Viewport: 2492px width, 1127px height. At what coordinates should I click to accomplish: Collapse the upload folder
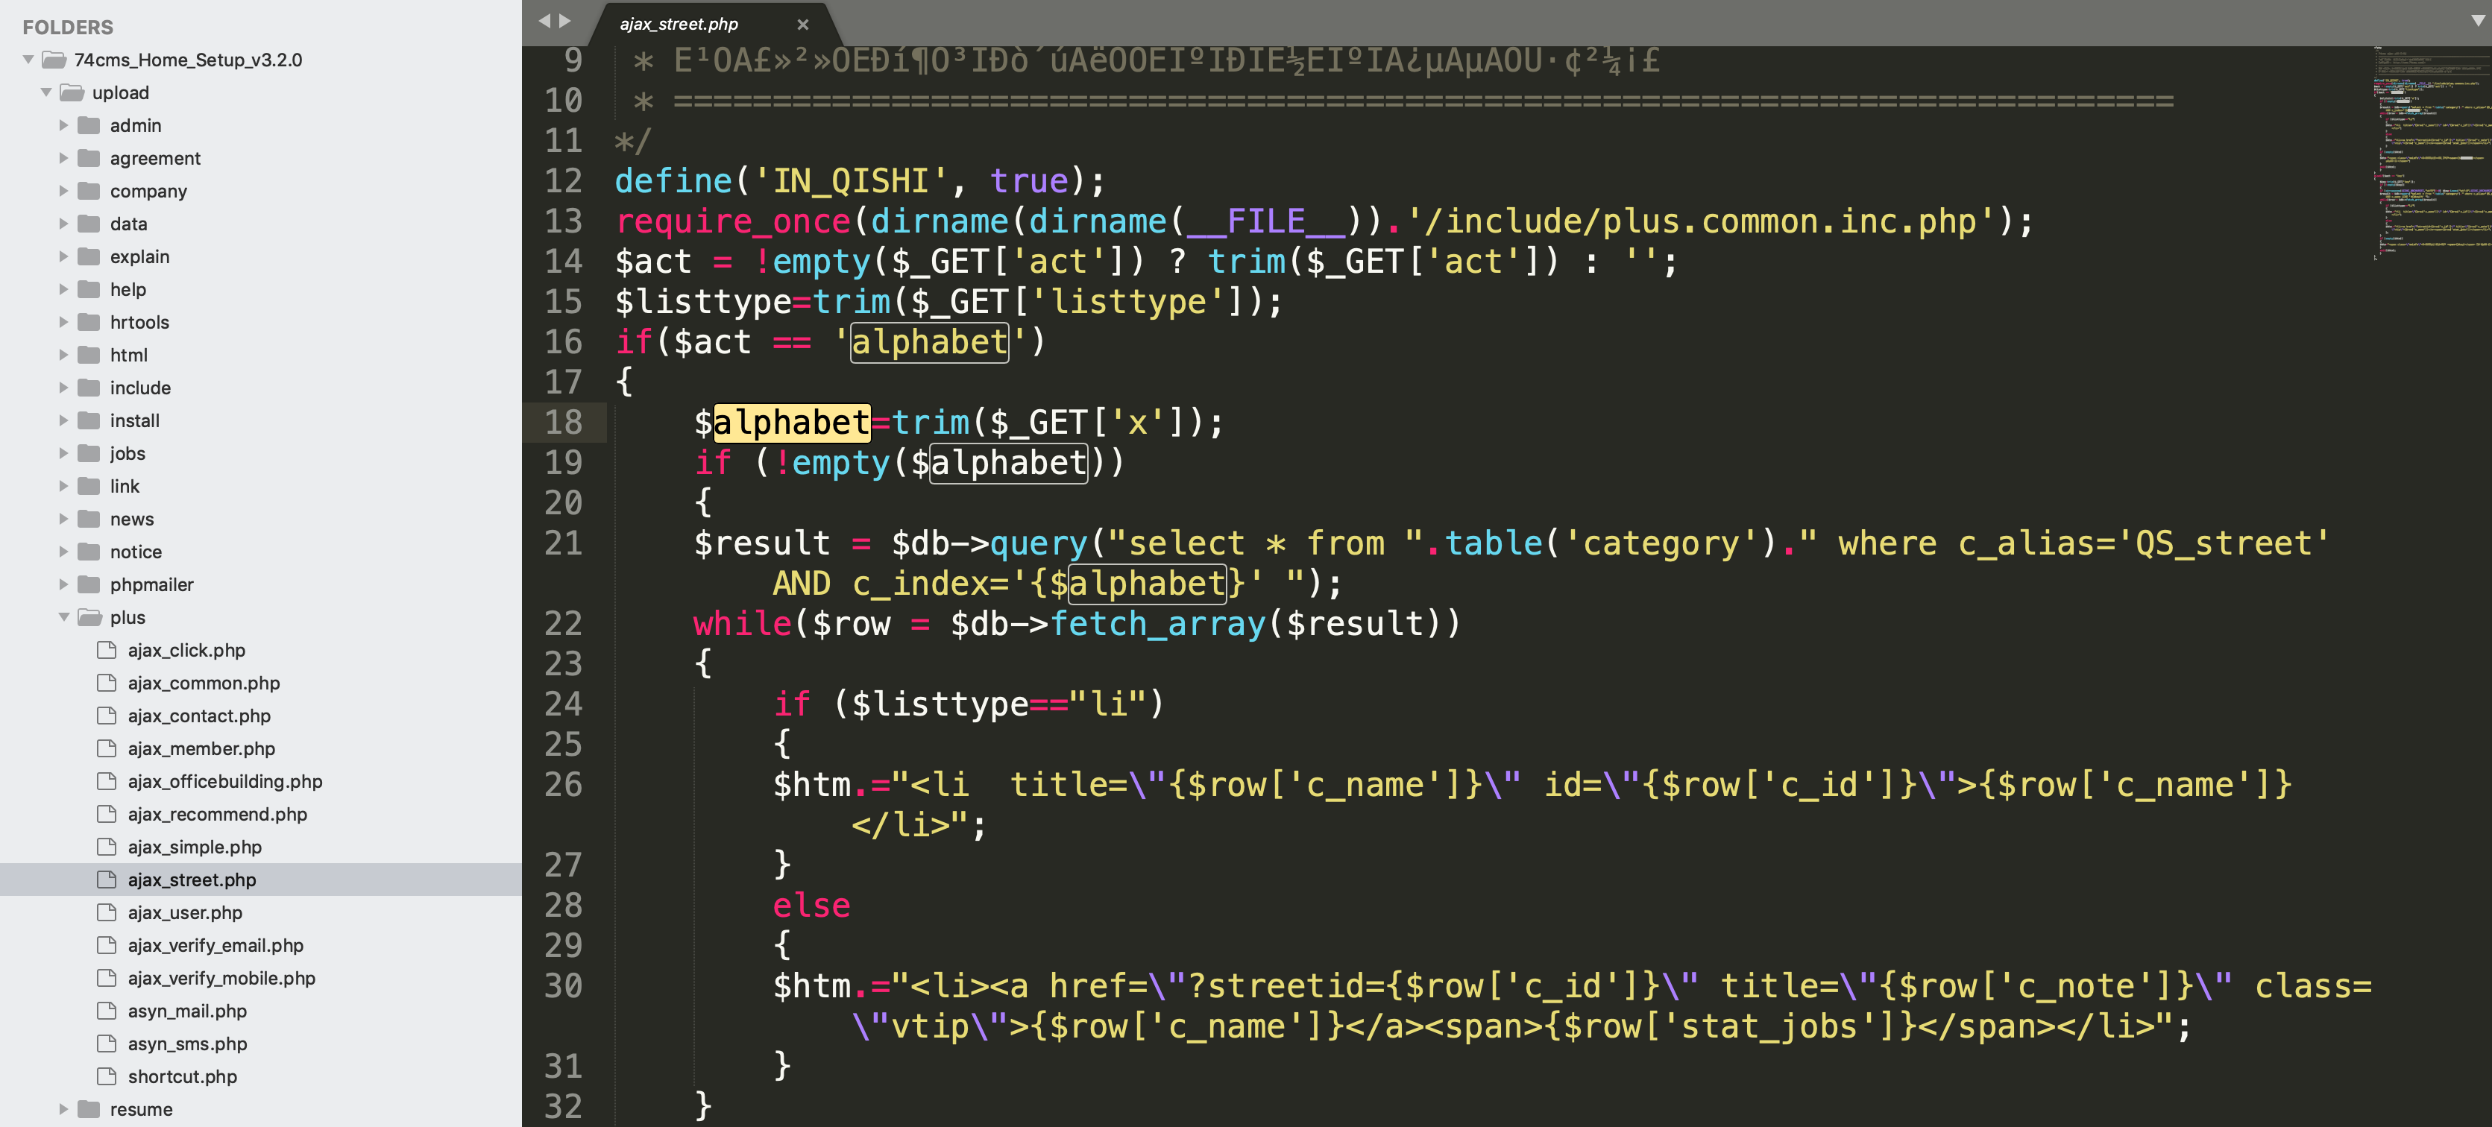pos(46,93)
